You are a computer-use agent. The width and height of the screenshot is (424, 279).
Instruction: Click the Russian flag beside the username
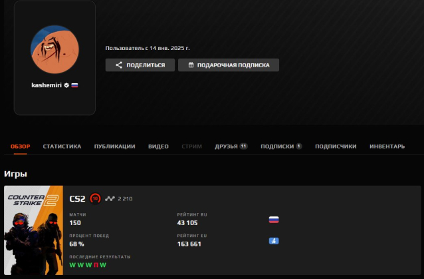(x=74, y=86)
